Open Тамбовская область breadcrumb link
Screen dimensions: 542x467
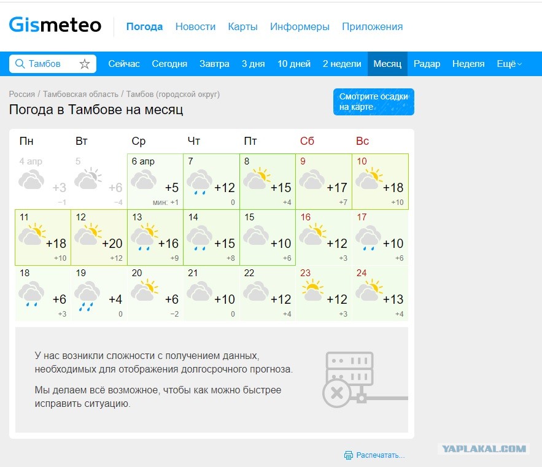pyautogui.click(x=80, y=94)
